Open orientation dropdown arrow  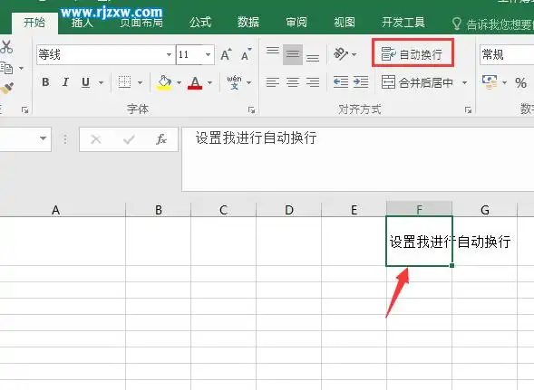pyautogui.click(x=354, y=54)
